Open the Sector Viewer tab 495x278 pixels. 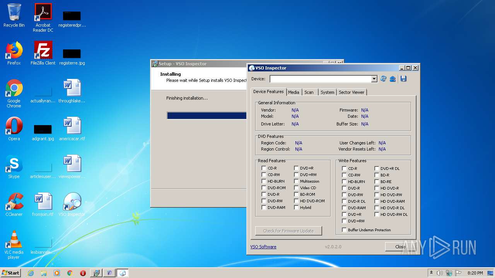tap(352, 92)
